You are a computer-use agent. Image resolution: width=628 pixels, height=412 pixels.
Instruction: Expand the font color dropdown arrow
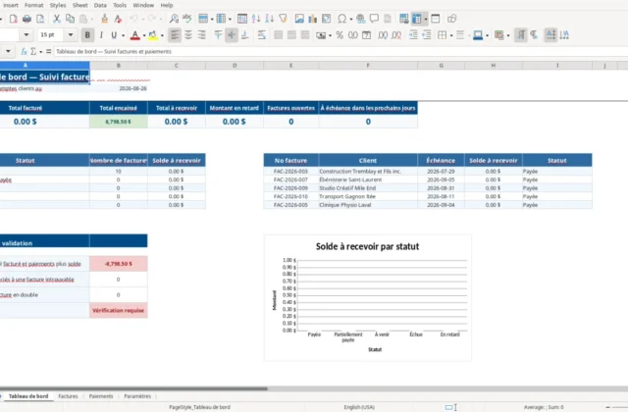tap(144, 35)
